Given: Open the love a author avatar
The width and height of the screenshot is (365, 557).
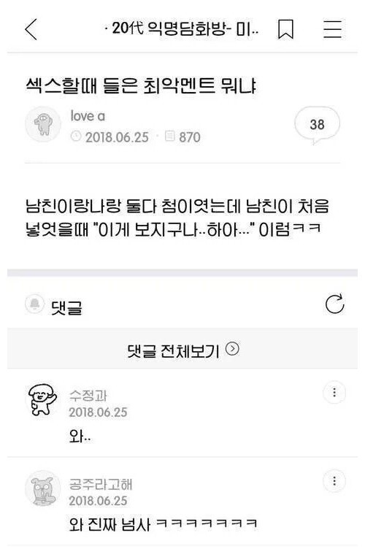Looking at the screenshot, I should tap(43, 124).
